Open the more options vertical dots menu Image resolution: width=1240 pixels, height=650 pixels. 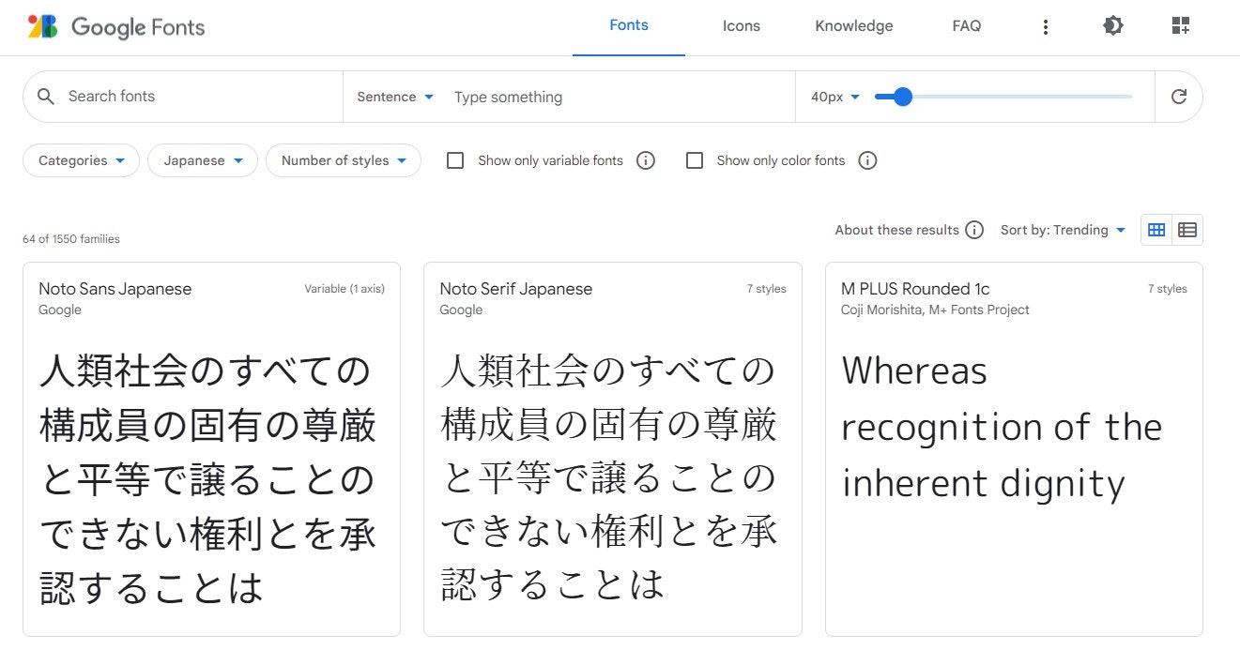pos(1046,27)
